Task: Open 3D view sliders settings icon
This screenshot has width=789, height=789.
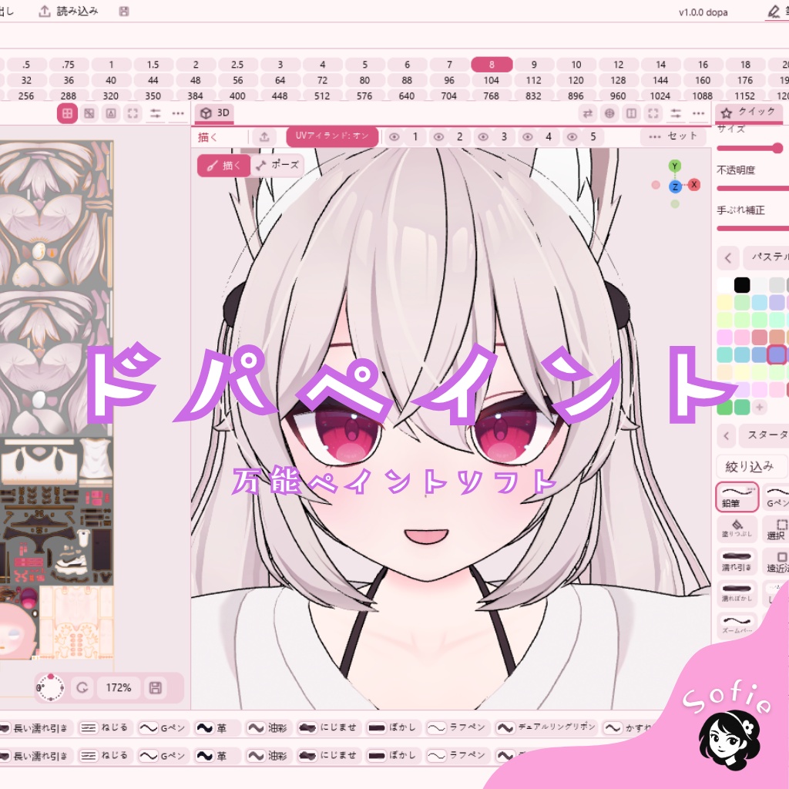Action: pyautogui.click(x=676, y=114)
